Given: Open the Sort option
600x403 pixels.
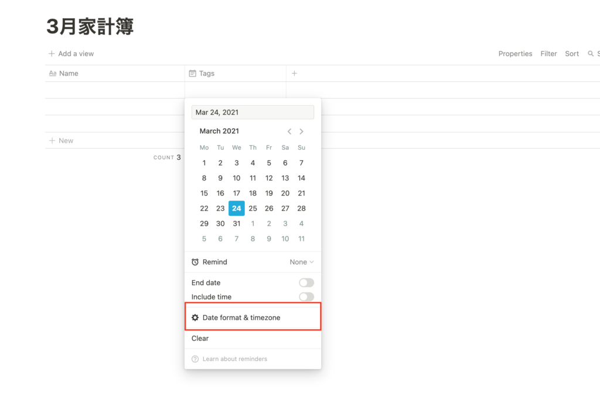Looking at the screenshot, I should pos(572,54).
